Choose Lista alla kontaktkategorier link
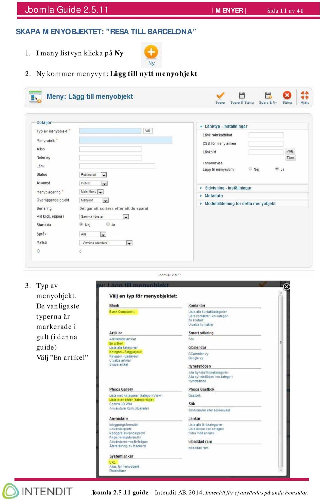Viewport: 320px width, 501px height. click(x=208, y=312)
